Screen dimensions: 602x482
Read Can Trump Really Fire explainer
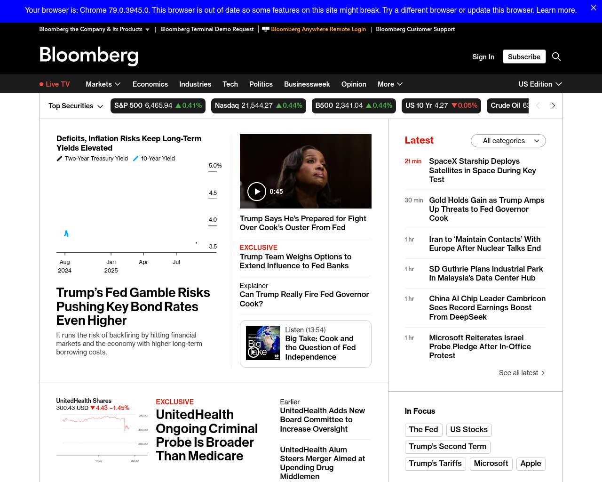point(304,299)
